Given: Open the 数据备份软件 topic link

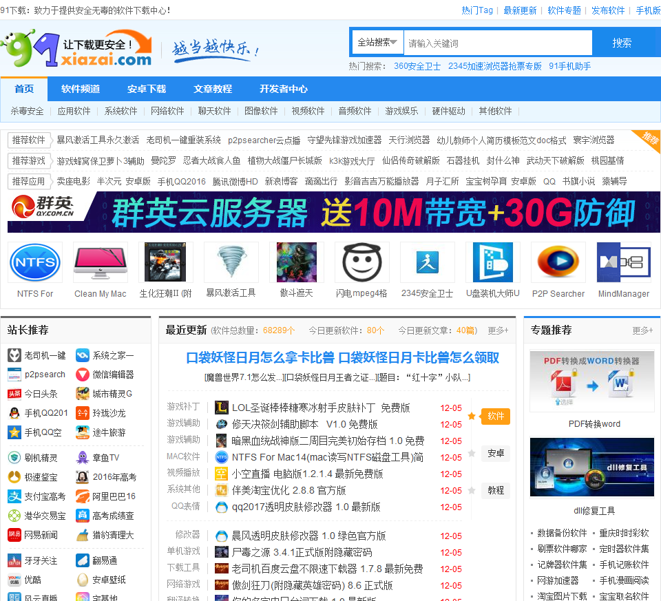Looking at the screenshot, I should pyautogui.click(x=562, y=533).
